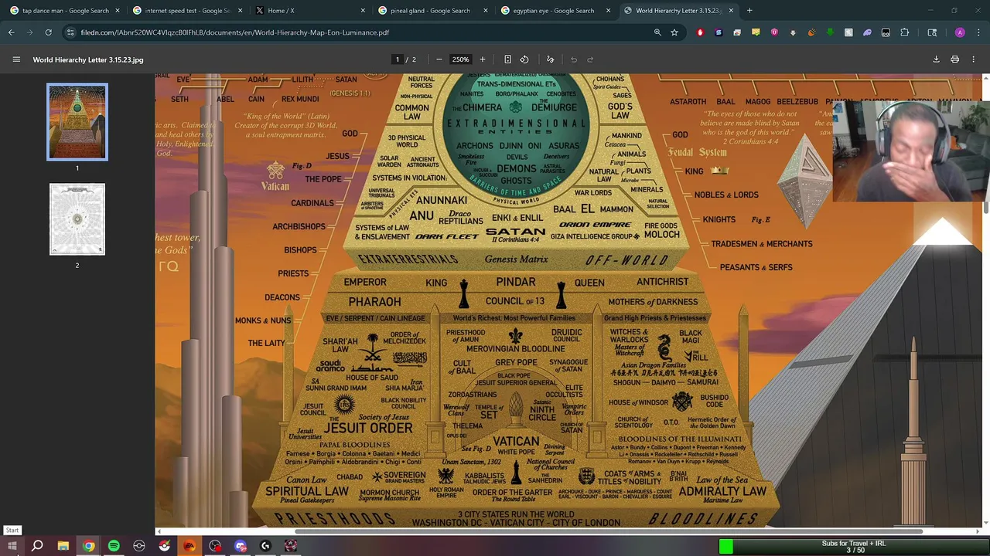
Task: Open Spotify from the taskbar
Action: (114, 546)
